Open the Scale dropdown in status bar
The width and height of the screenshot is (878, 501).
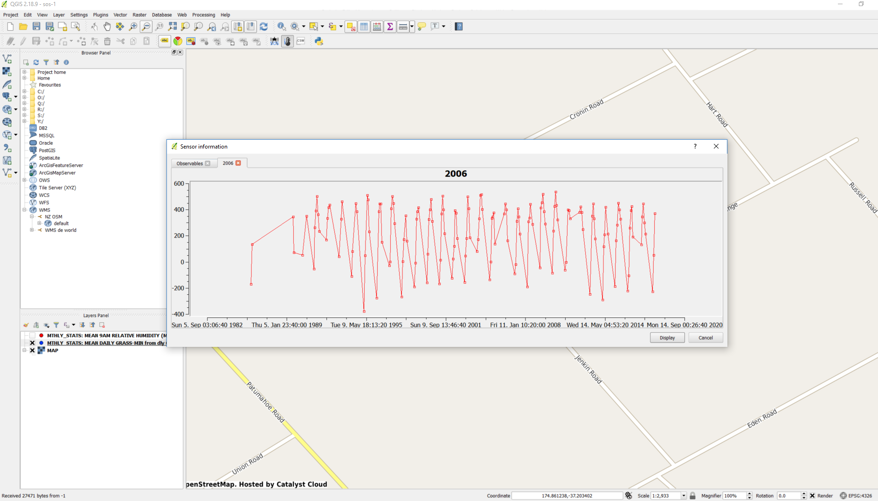[684, 496]
